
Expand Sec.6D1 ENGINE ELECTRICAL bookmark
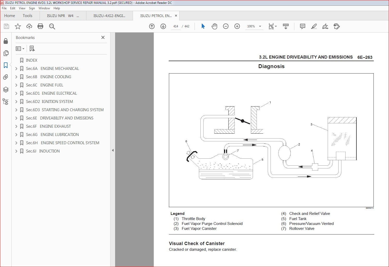16,93
